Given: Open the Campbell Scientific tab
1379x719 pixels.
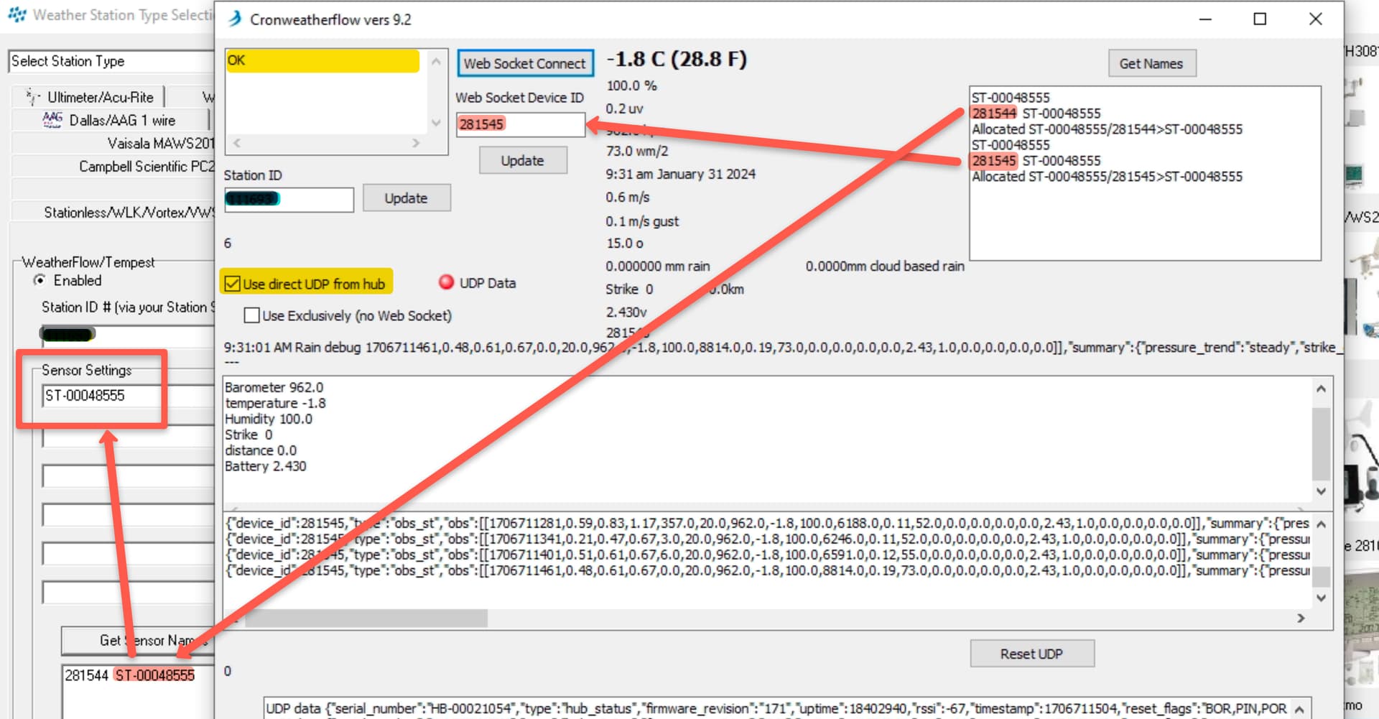Looking at the screenshot, I should pos(113,166).
